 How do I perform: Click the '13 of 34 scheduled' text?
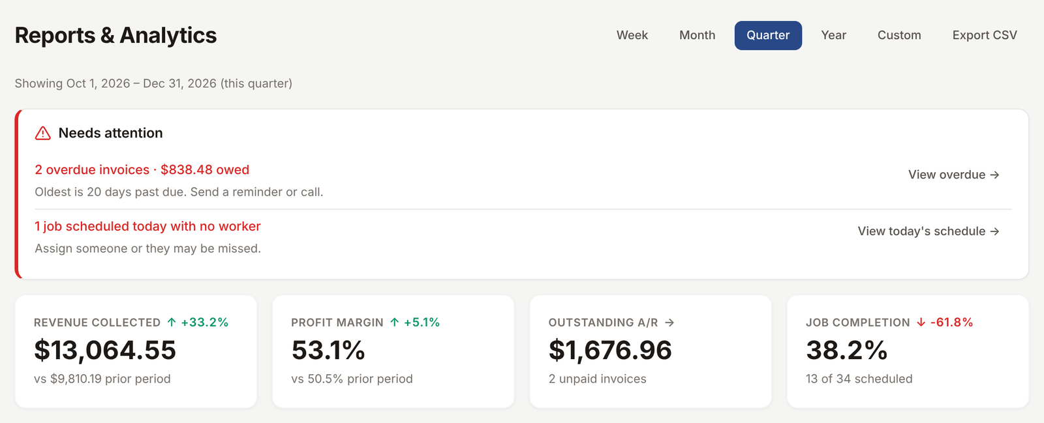click(859, 379)
